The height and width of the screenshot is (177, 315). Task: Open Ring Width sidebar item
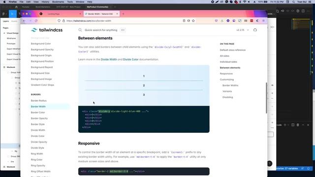point(37,154)
